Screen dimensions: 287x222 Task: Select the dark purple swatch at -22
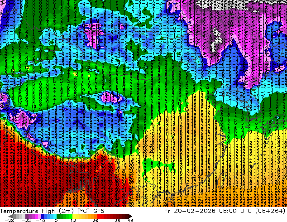pos(27,216)
